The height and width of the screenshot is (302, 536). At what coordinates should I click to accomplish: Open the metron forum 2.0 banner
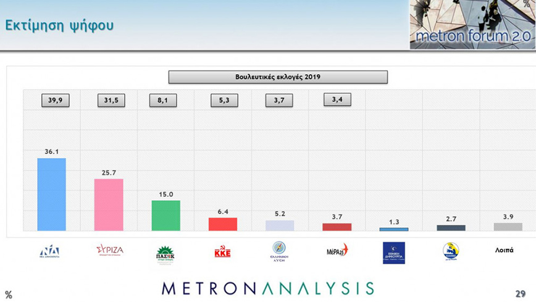coord(472,25)
